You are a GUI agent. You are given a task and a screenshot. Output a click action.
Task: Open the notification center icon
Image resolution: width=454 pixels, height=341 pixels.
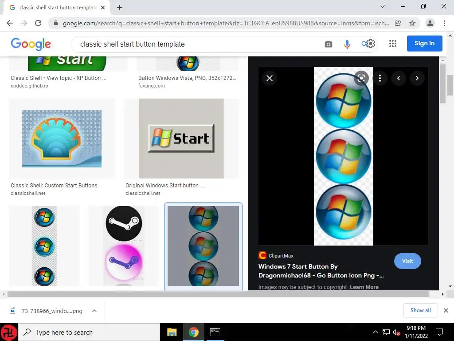tap(439, 332)
